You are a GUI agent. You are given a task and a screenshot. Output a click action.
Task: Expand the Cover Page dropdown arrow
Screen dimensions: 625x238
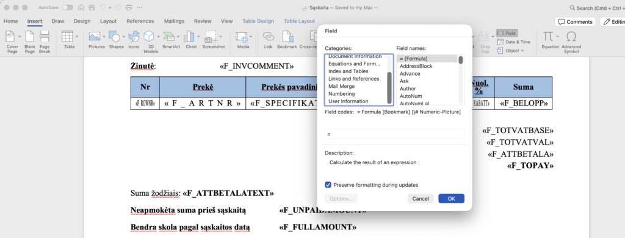pyautogui.click(x=20, y=37)
